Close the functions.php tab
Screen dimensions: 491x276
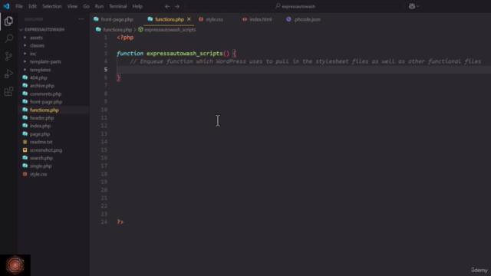(x=189, y=19)
